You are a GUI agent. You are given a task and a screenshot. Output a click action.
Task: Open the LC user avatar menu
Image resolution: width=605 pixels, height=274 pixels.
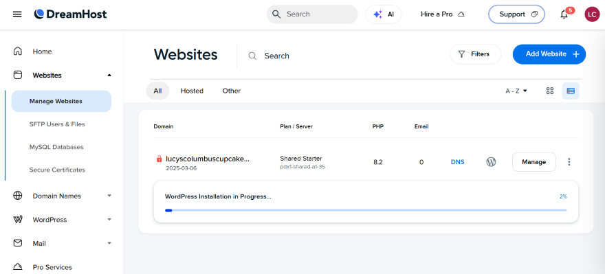[x=592, y=14]
